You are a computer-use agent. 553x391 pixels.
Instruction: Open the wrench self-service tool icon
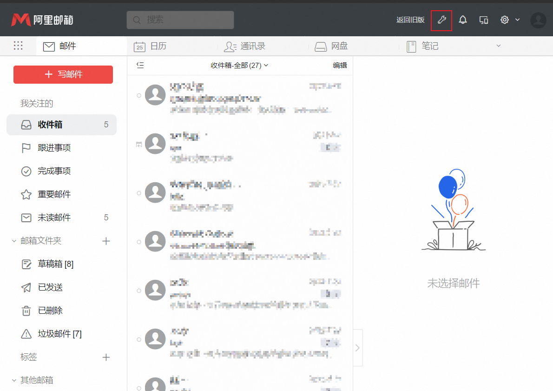(441, 20)
